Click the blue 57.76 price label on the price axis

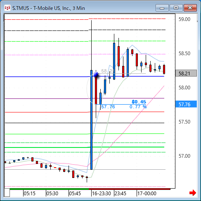coord(186,104)
